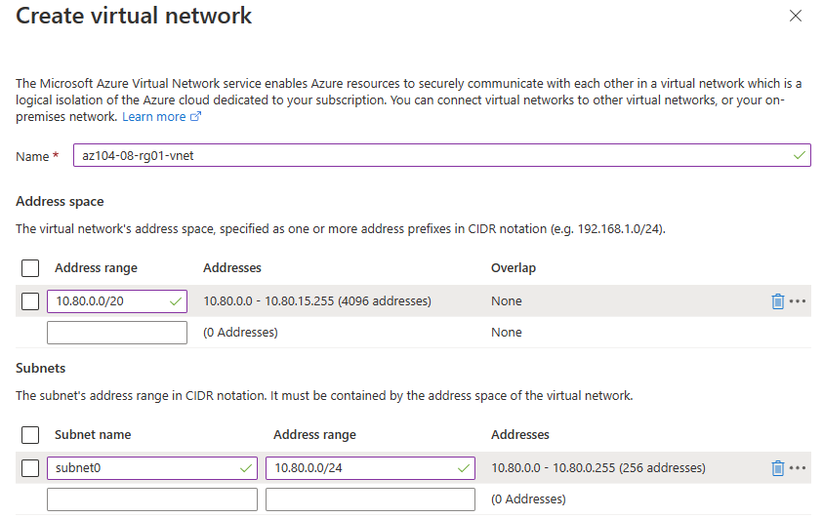
Task: Delete the 10.80.0.0/20 address range row
Action: (x=777, y=301)
